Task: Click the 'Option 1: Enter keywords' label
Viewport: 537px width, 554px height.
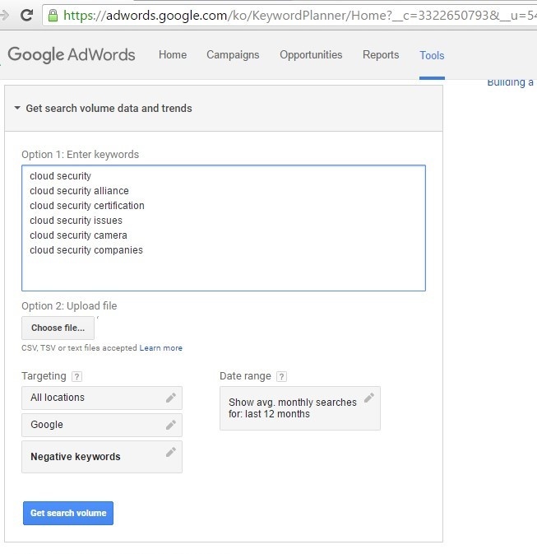Action: 80,155
